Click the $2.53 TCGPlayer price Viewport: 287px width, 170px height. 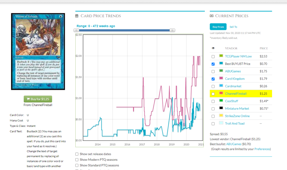click(x=263, y=56)
